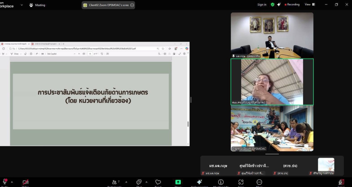Screen dimensions: 352x187
Task: Expand the Zoom Workplace dropdown chevron
Action: (22, 5)
